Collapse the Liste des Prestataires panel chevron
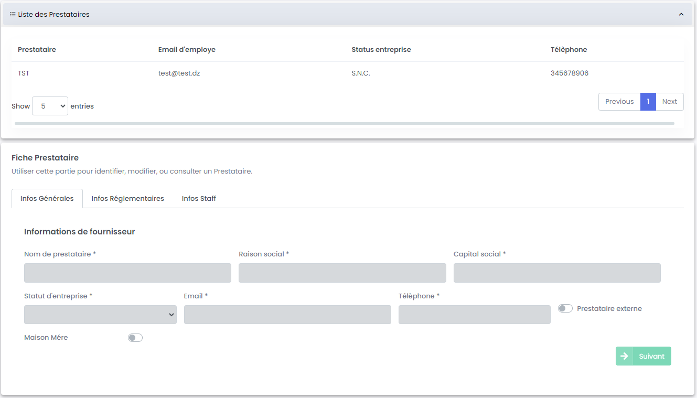The height and width of the screenshot is (398, 697). pyautogui.click(x=681, y=15)
